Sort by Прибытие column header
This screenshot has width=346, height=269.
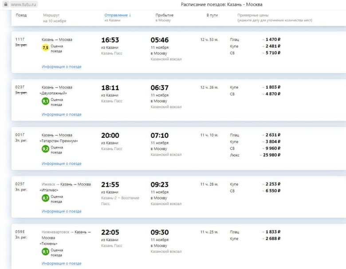pos(165,15)
